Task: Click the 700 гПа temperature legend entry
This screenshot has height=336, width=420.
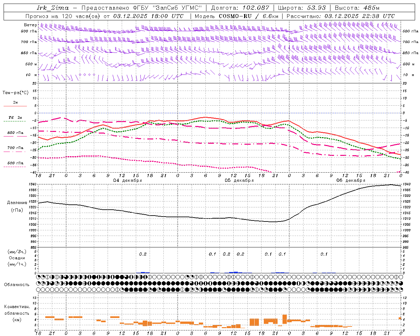Action: point(15,149)
